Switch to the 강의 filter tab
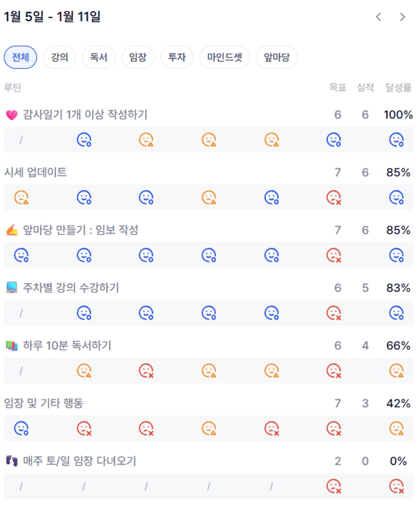Screen dimensions: 417x514 (x=59, y=58)
